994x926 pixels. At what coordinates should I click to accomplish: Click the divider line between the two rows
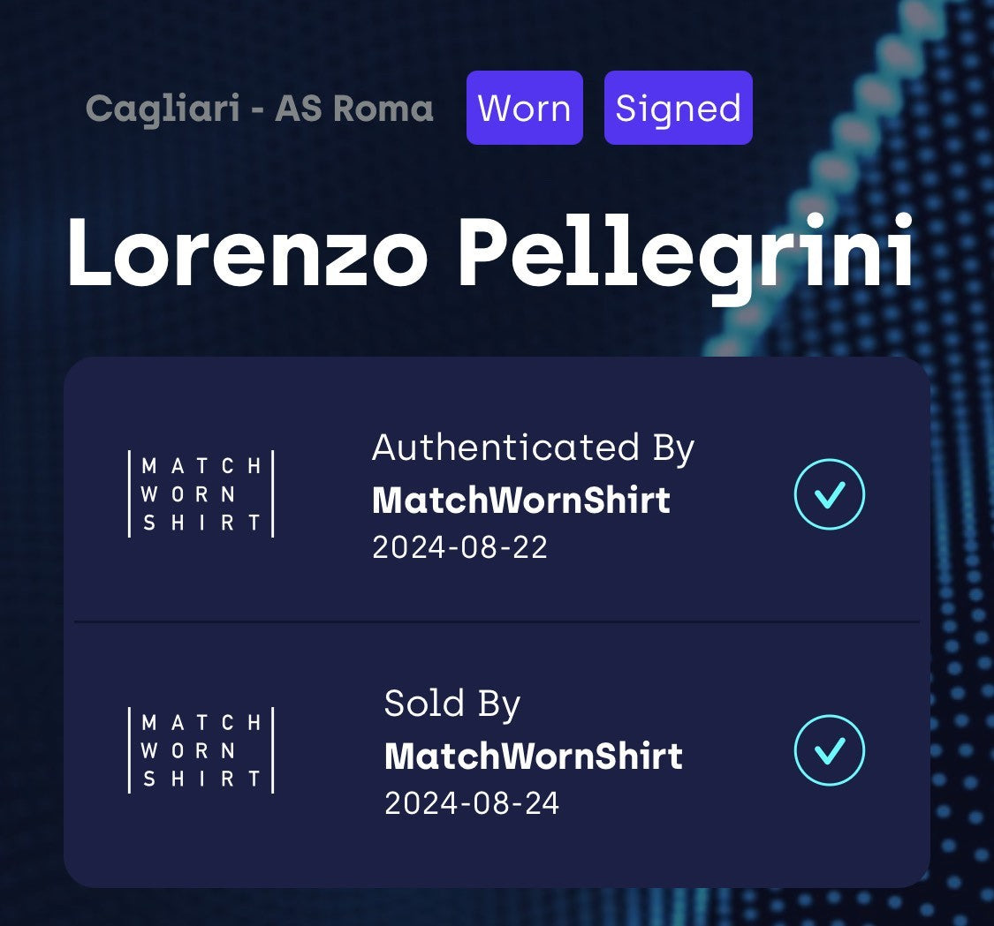(x=497, y=622)
